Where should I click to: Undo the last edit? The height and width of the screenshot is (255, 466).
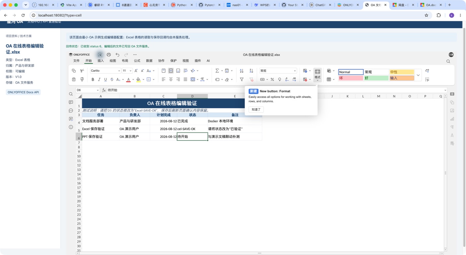tap(117, 55)
